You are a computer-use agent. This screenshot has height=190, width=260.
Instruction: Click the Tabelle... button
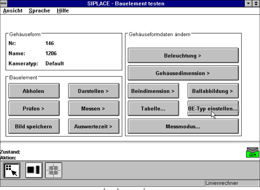point(153,108)
